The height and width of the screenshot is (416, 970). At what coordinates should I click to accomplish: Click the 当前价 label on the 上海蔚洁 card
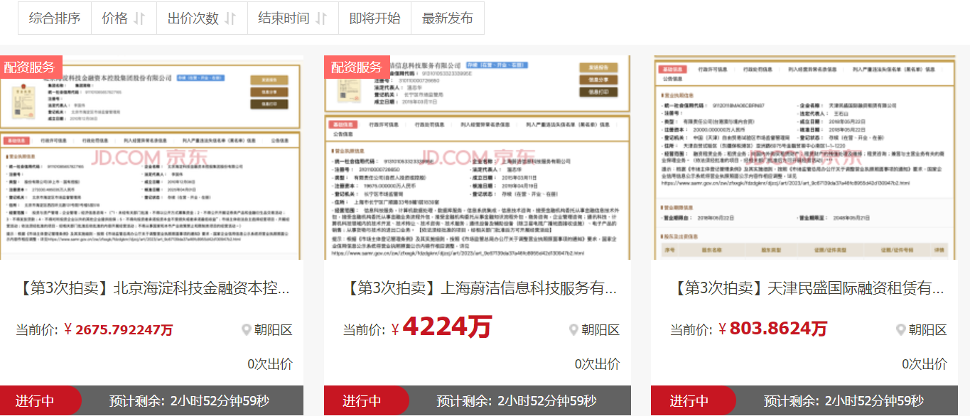click(x=365, y=330)
